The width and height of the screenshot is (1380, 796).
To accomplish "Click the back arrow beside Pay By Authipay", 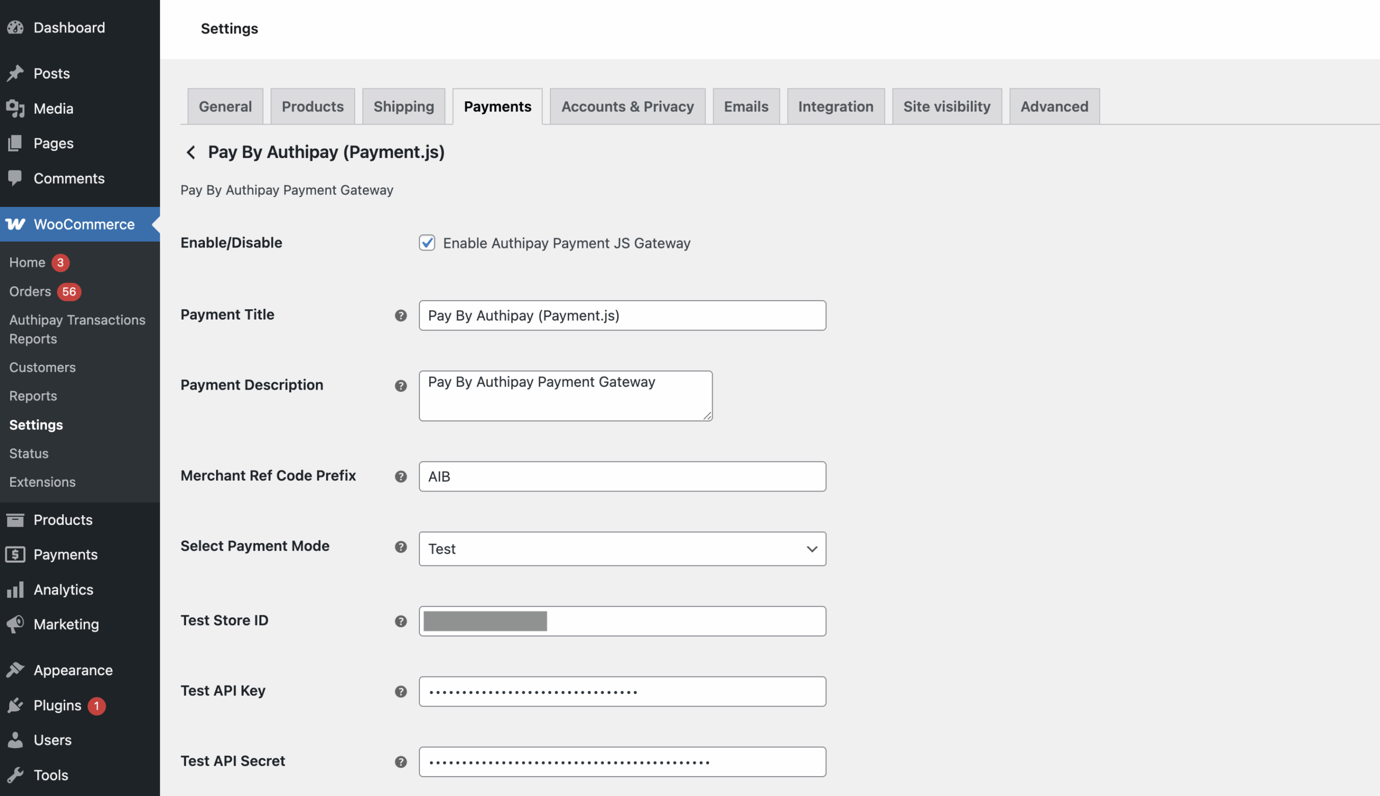I will pyautogui.click(x=191, y=152).
